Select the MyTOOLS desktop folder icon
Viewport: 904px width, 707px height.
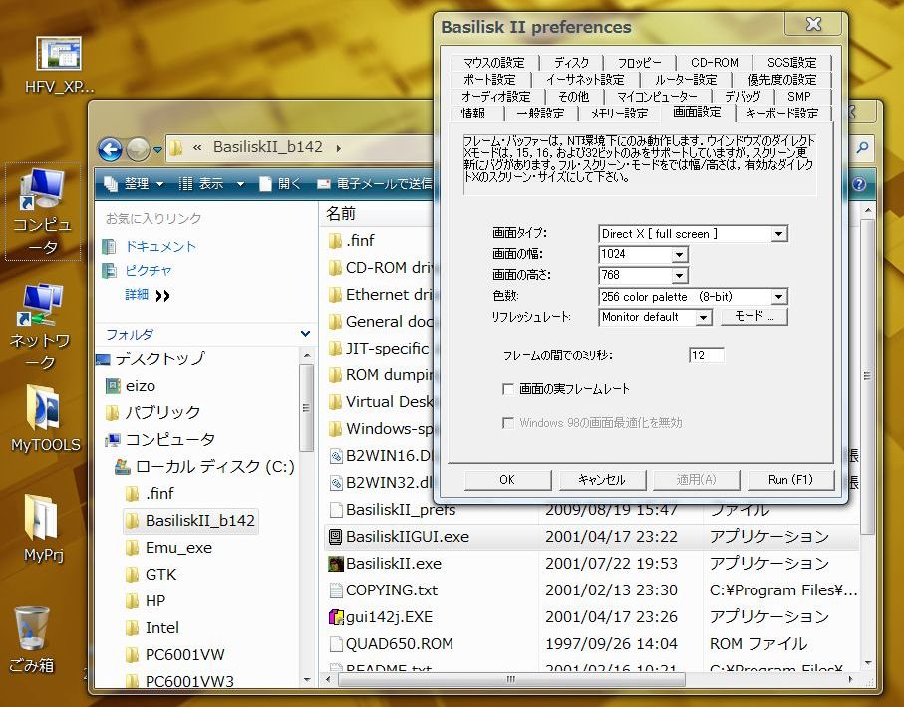(x=43, y=409)
